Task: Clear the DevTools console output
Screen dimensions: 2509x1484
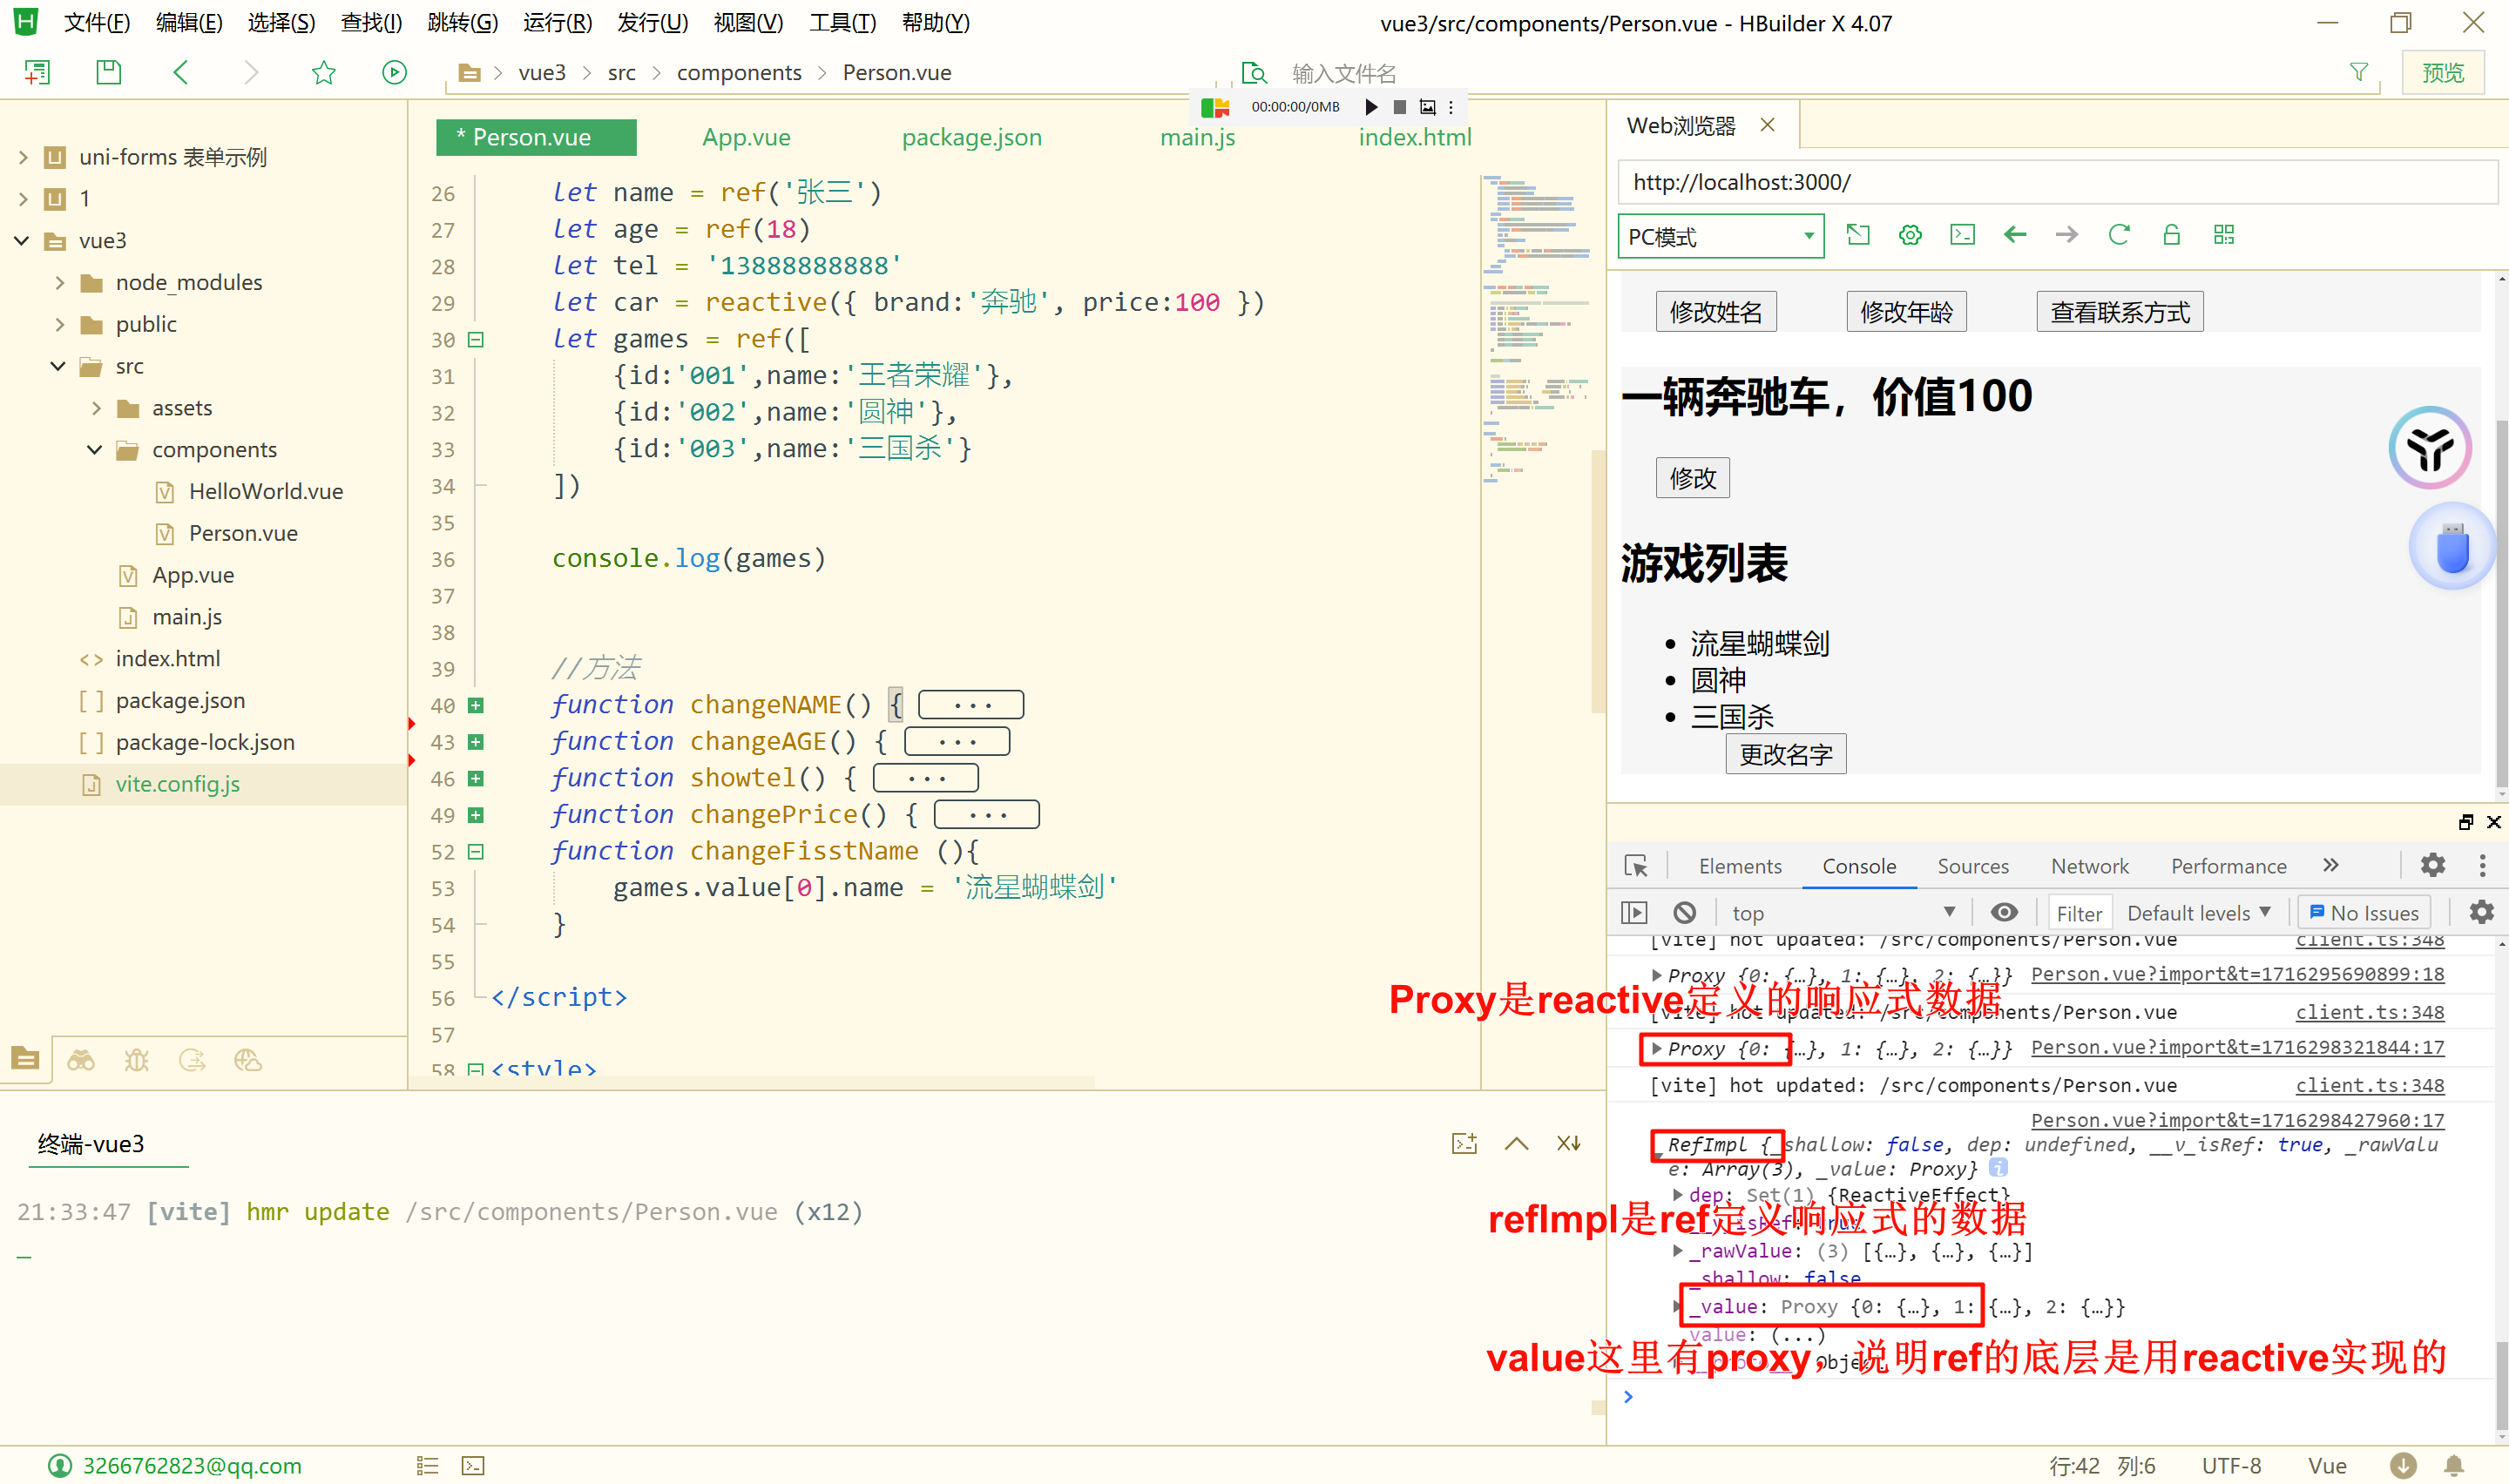Action: pos(1684,912)
